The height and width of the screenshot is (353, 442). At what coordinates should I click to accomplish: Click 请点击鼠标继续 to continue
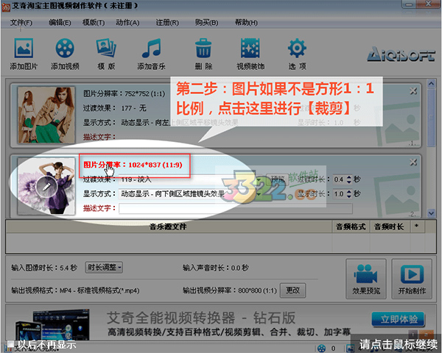pos(399,344)
